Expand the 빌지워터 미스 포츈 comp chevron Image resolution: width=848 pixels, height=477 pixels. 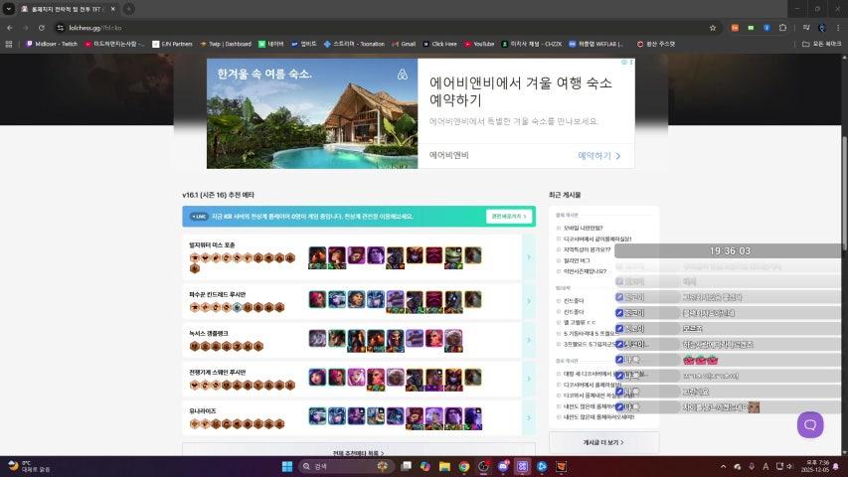(x=528, y=257)
